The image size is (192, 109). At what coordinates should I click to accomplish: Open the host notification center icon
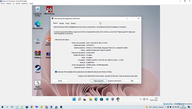[x=189, y=107]
